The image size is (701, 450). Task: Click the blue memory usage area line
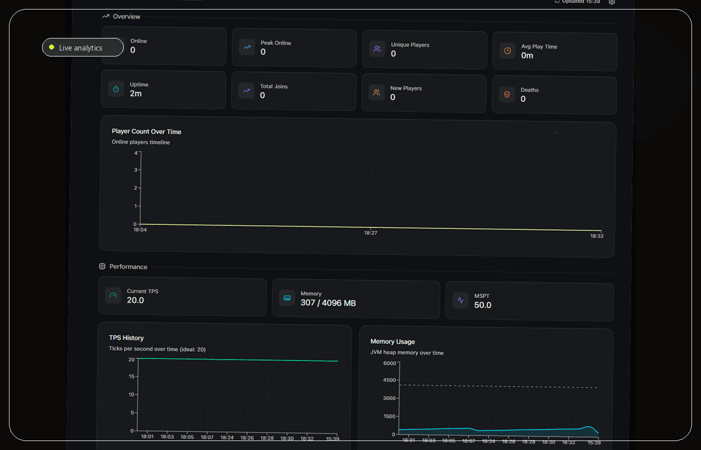(498, 429)
